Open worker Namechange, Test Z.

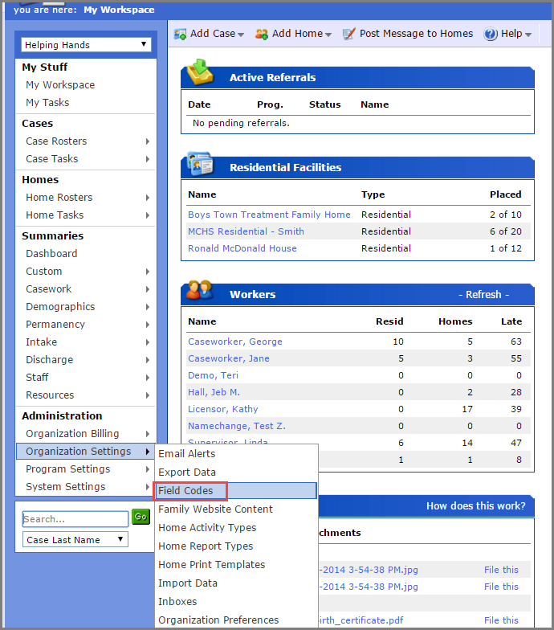[236, 426]
